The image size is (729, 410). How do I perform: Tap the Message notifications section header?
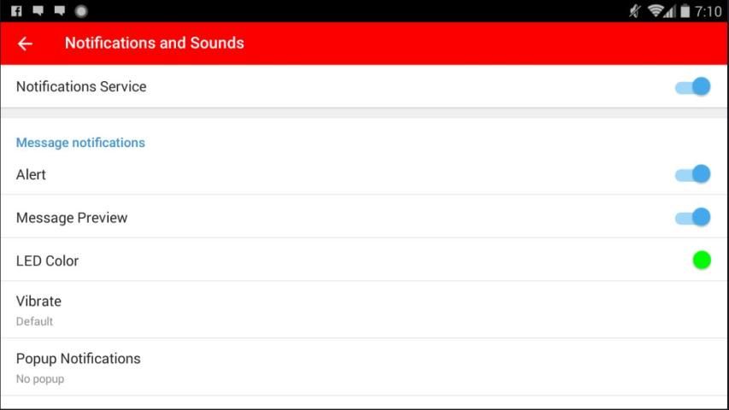point(80,143)
